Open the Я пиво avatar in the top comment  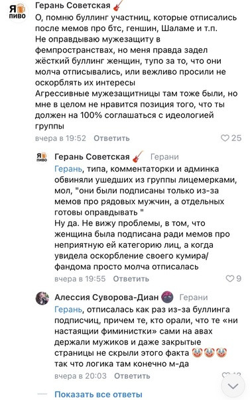(17, 12)
